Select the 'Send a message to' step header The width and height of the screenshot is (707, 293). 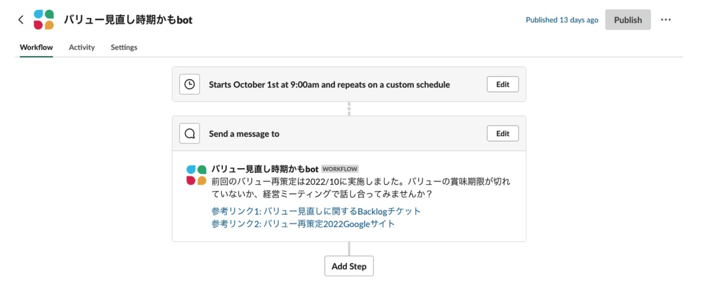[x=244, y=133]
